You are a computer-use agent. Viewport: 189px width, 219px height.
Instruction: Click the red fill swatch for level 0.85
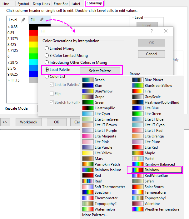coord(33,33)
